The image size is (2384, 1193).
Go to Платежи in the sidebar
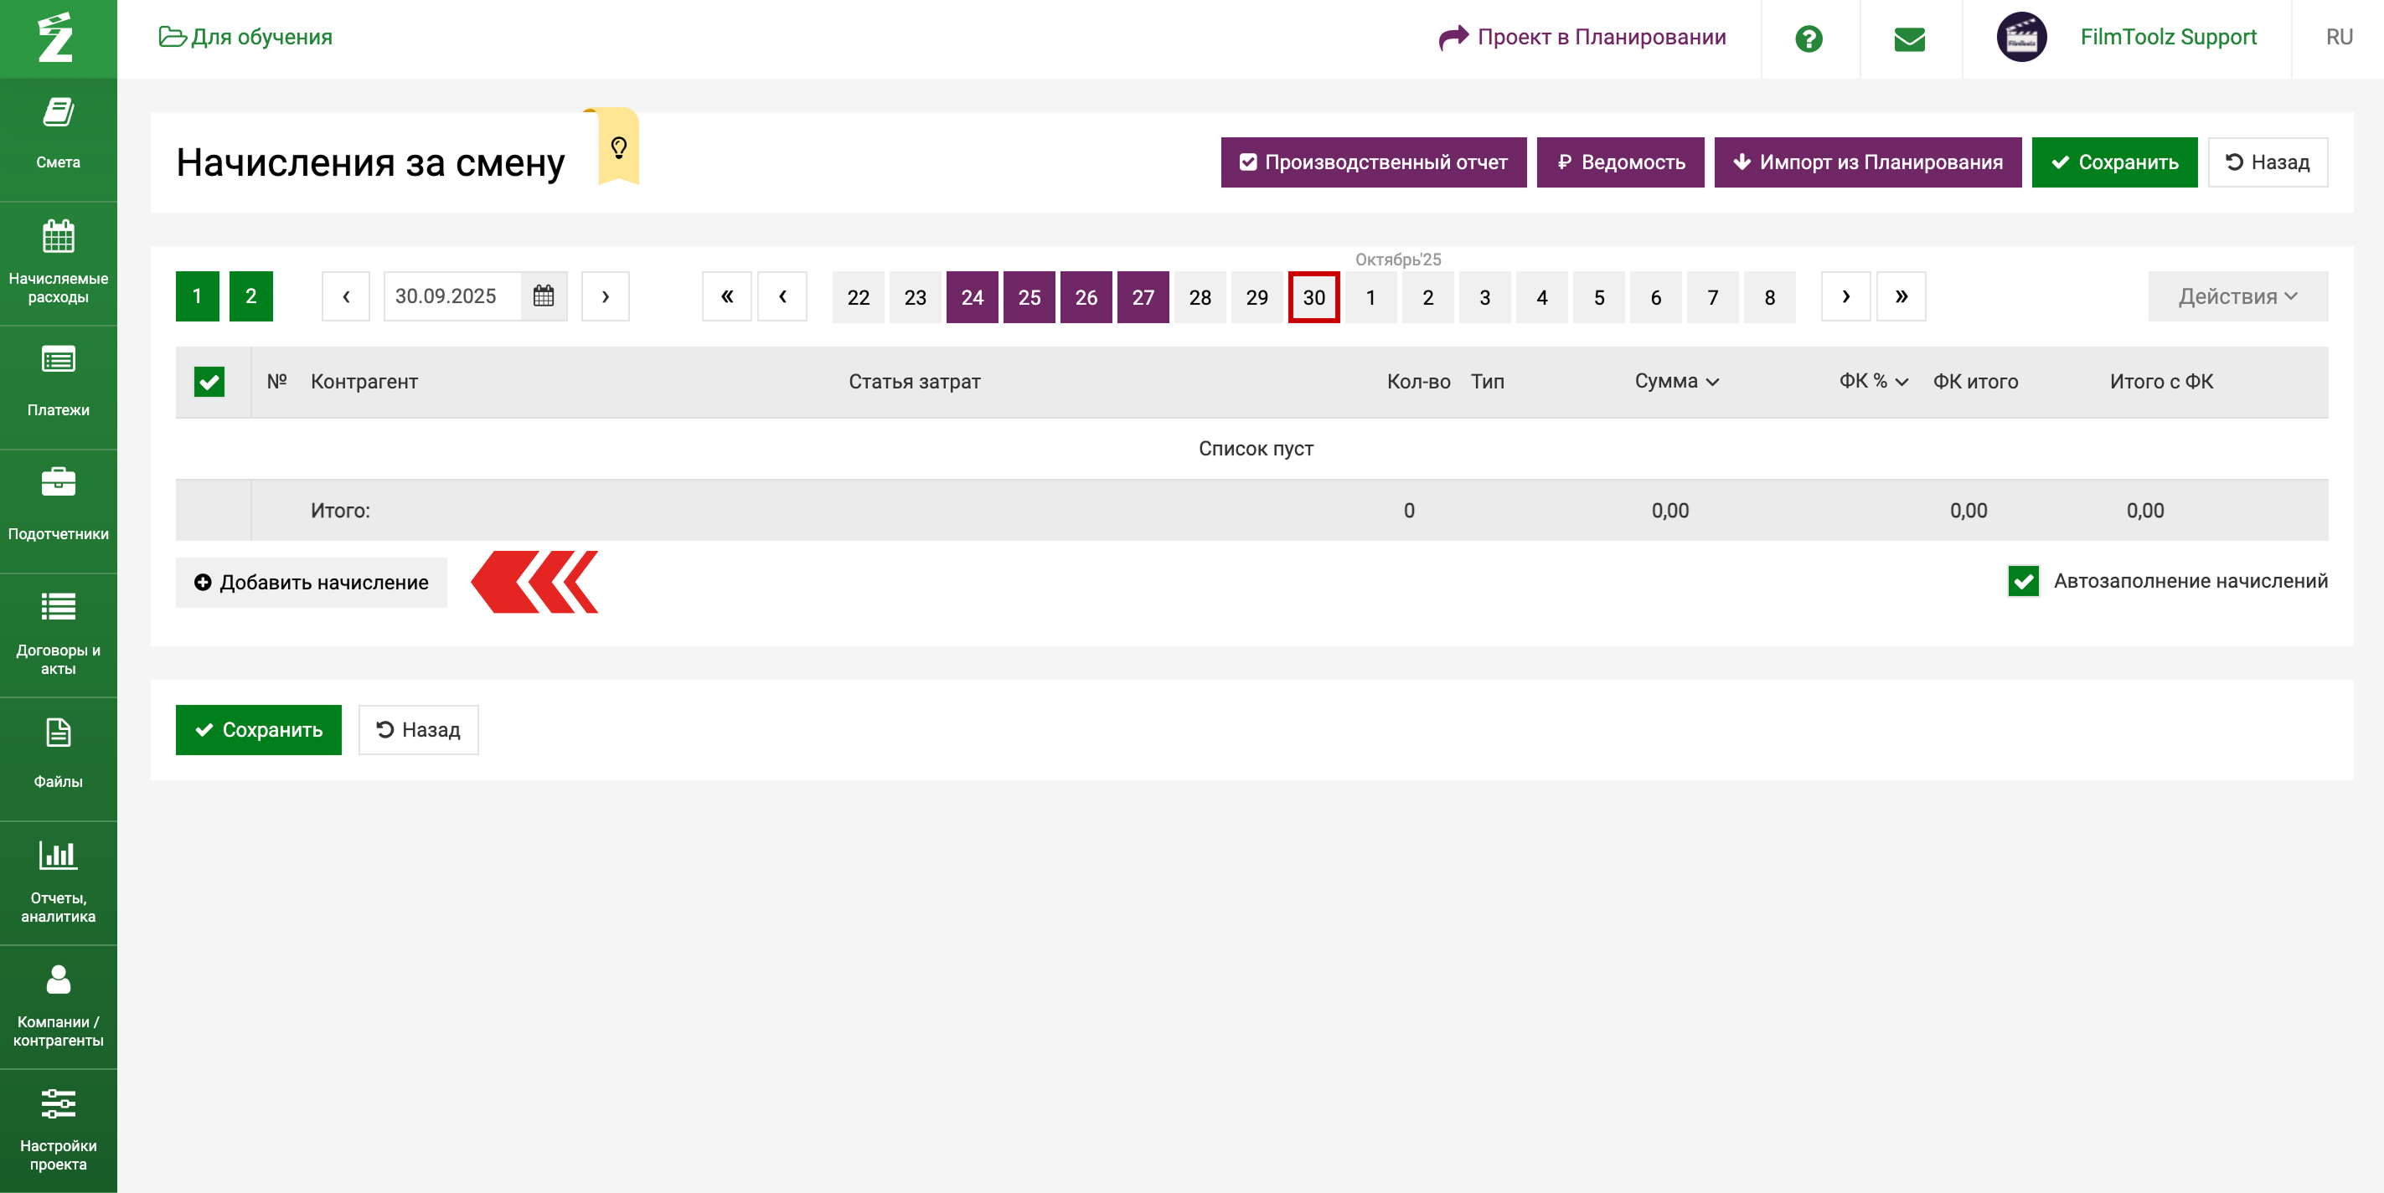tap(59, 383)
